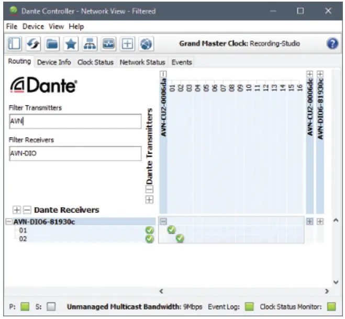Click the reload device information icon
The width and height of the screenshot is (345, 319).
pyautogui.click(x=33, y=44)
